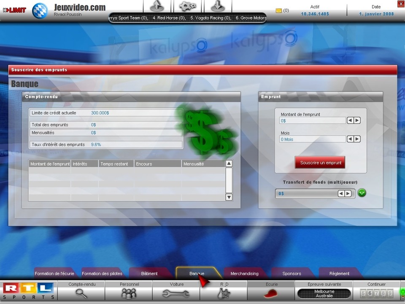Open the mail envelope icon
Viewport: 405px width, 304px height.
click(278, 11)
